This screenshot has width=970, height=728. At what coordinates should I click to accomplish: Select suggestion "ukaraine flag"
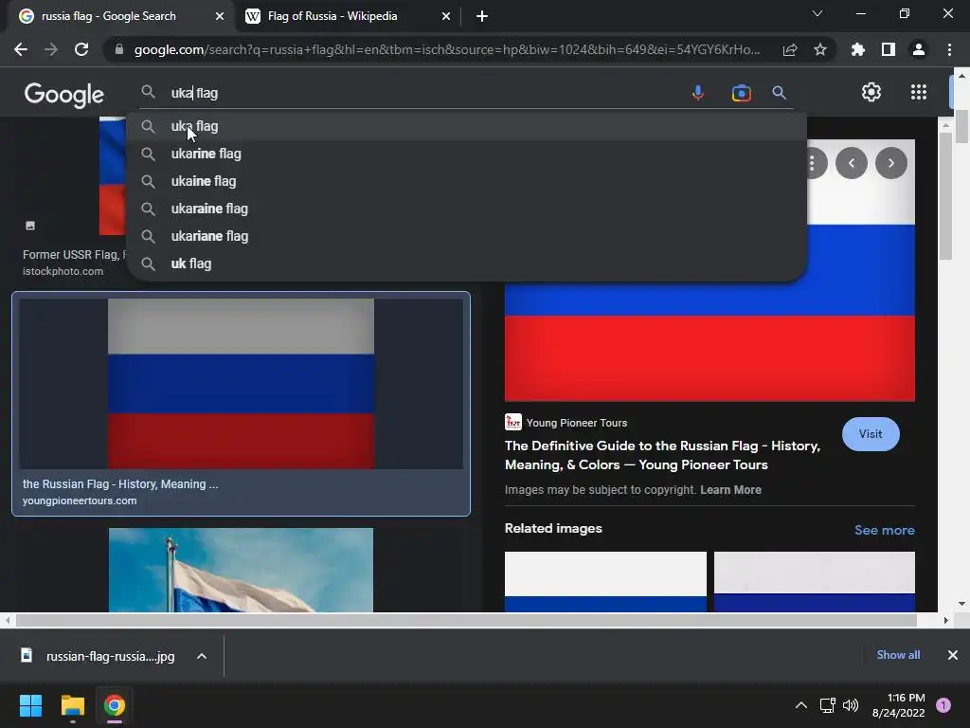coord(466,209)
